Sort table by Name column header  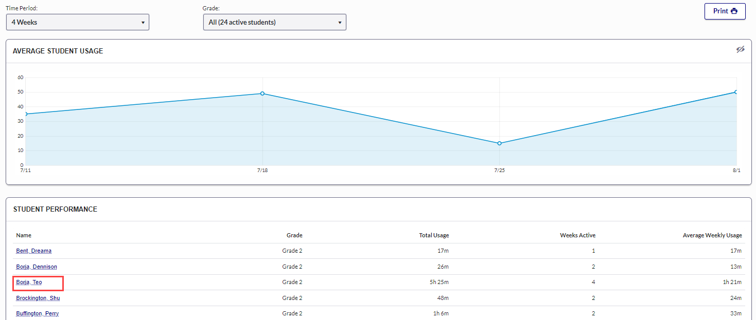click(x=24, y=235)
